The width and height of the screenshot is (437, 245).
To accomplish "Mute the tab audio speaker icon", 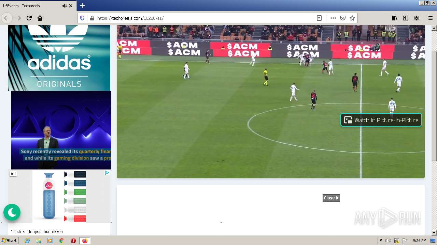I will 65,6.
